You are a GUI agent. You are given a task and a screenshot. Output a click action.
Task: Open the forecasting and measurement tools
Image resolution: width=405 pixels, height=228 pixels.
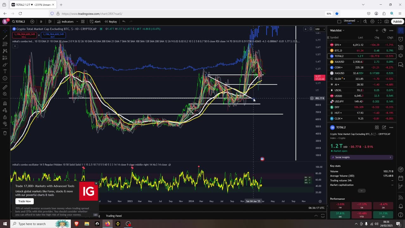click(x=5, y=58)
